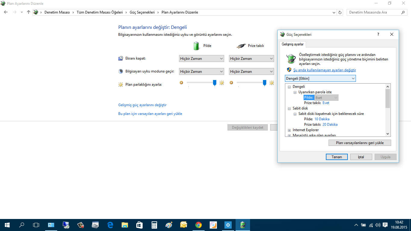Click the taskbar clock showing 10:42

399,225
